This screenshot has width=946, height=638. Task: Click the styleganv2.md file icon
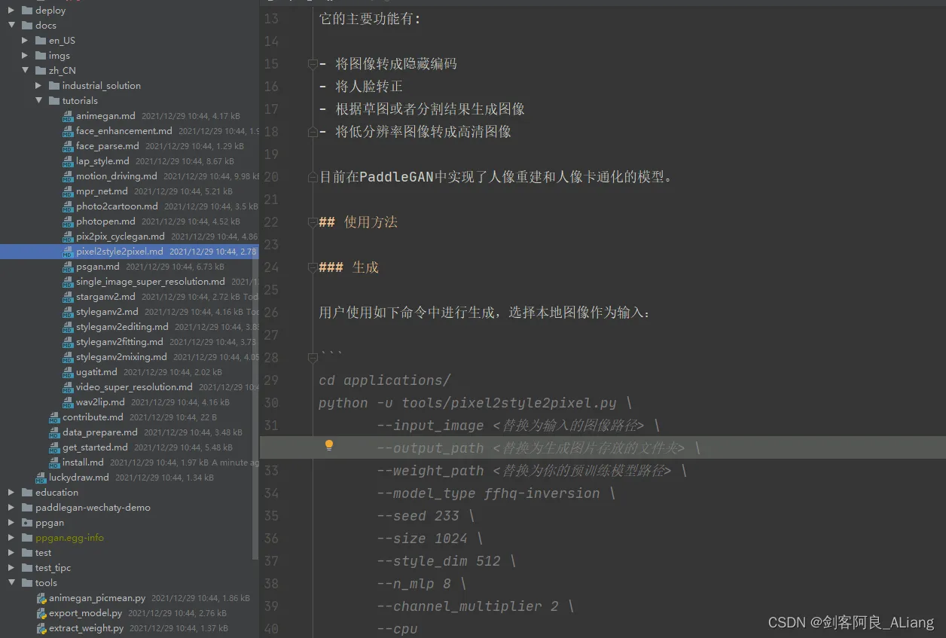68,312
